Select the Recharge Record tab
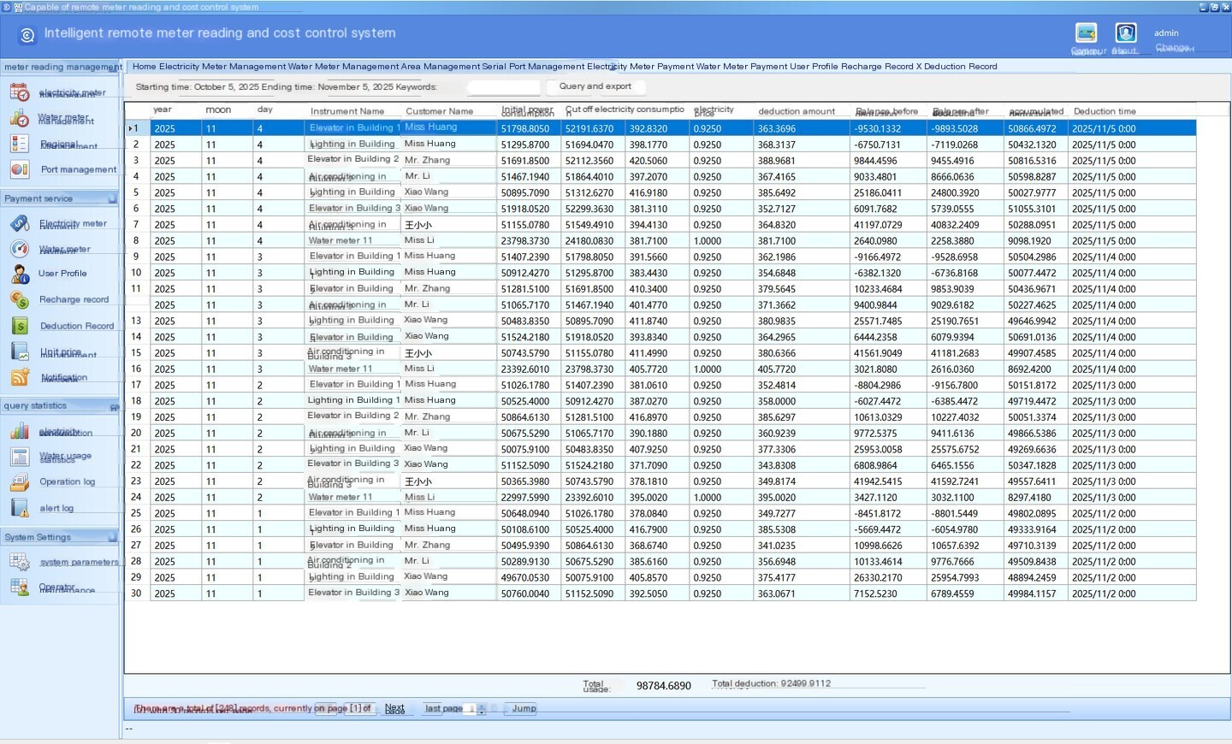The image size is (1232, 744). [x=877, y=67]
